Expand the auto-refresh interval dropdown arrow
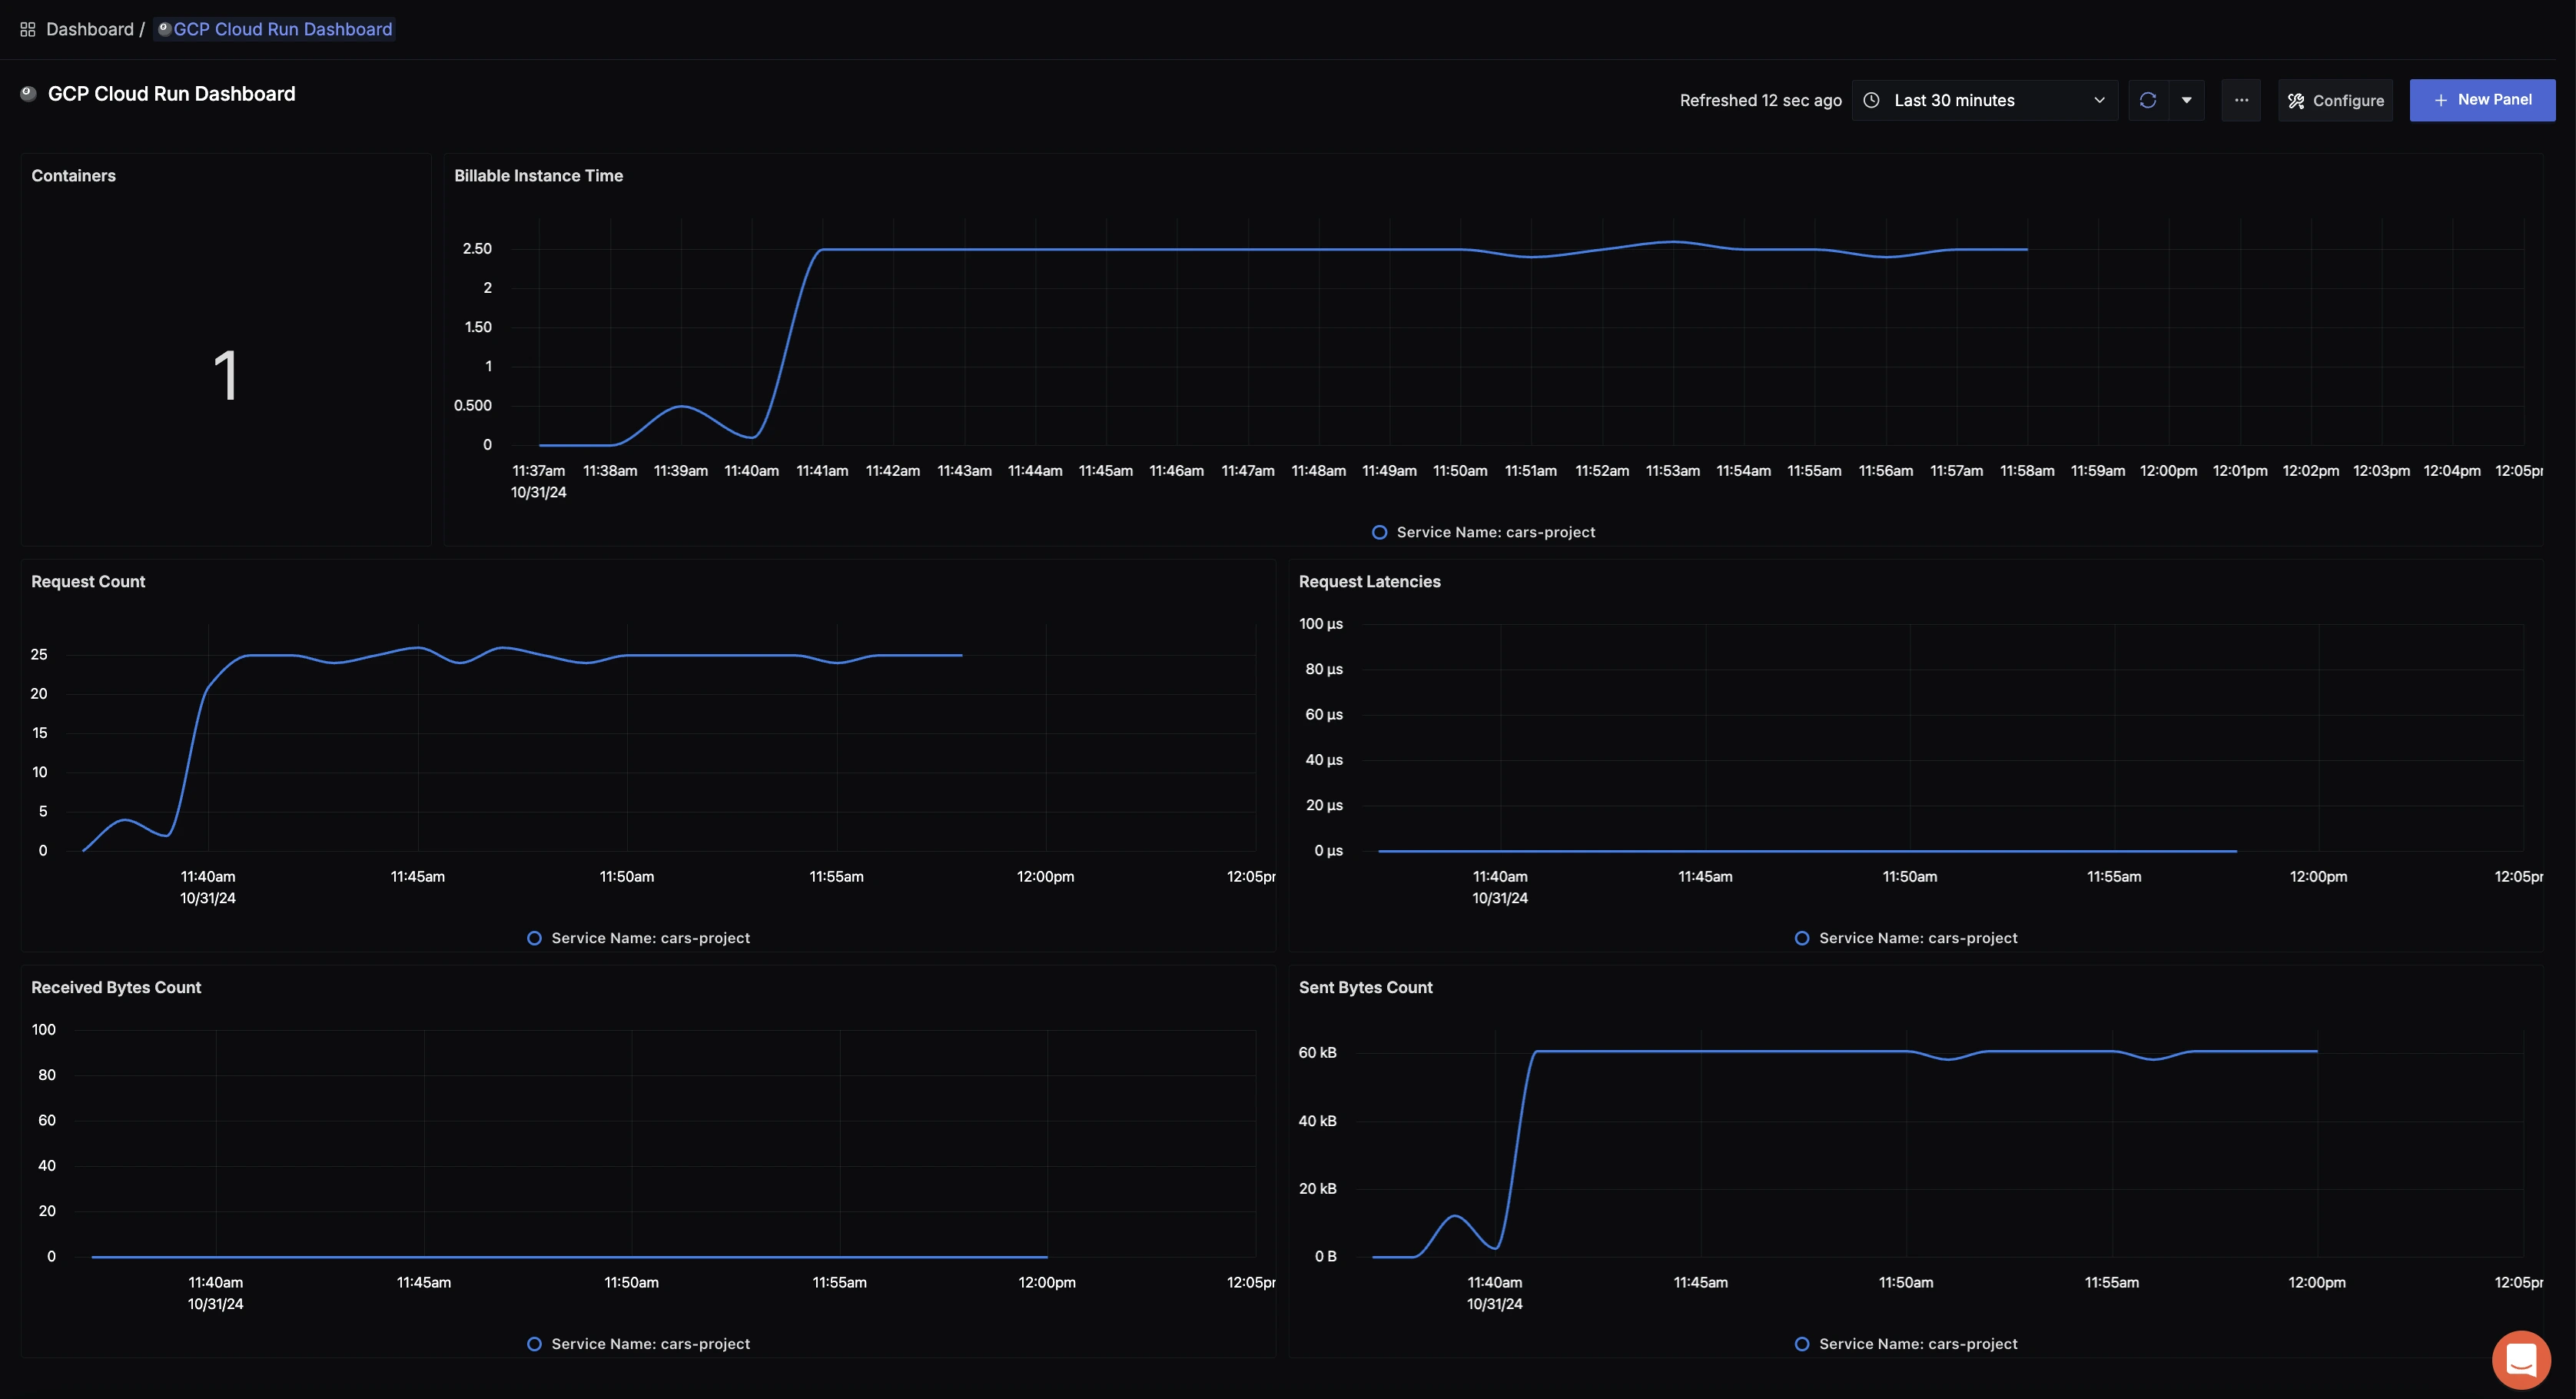2576x1399 pixels. click(x=2186, y=100)
